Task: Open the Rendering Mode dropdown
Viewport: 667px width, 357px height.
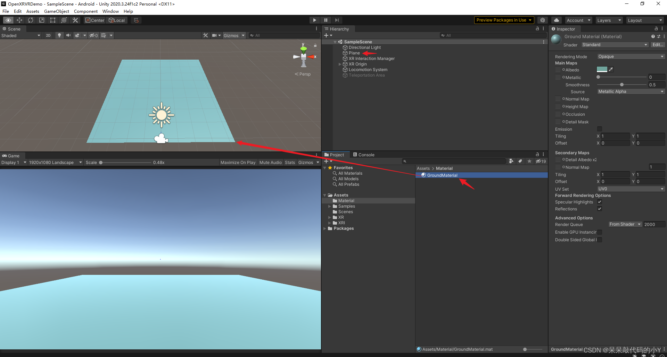Action: (631, 56)
